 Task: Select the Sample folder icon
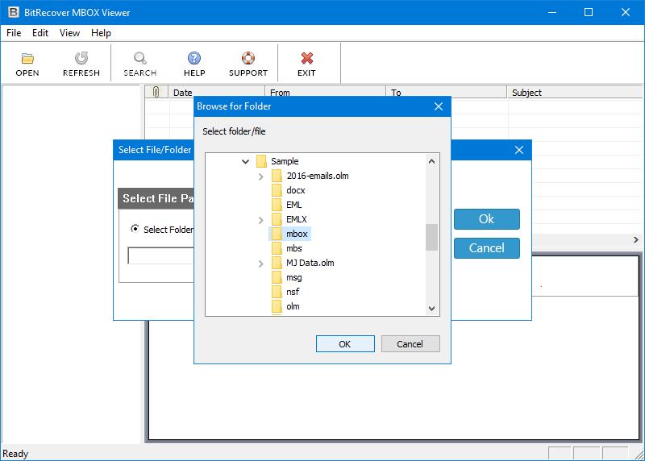pyautogui.click(x=261, y=161)
